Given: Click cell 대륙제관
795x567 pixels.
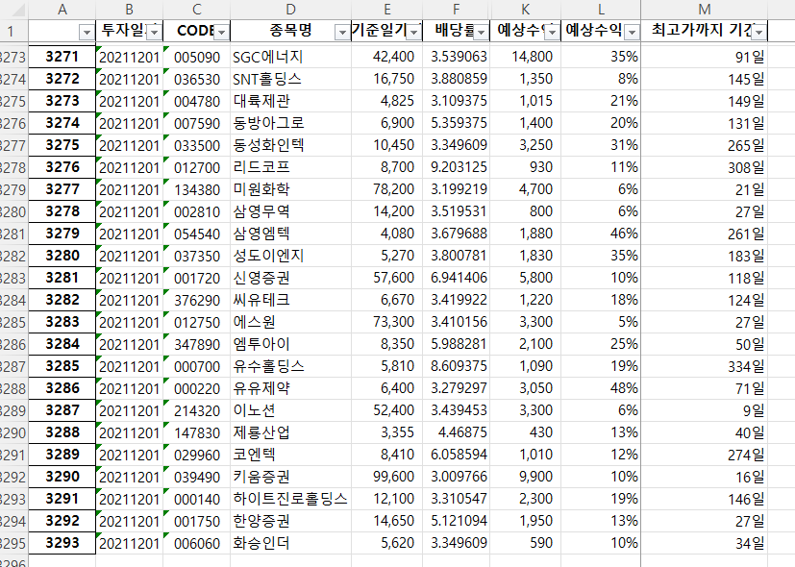Looking at the screenshot, I should point(290,101).
